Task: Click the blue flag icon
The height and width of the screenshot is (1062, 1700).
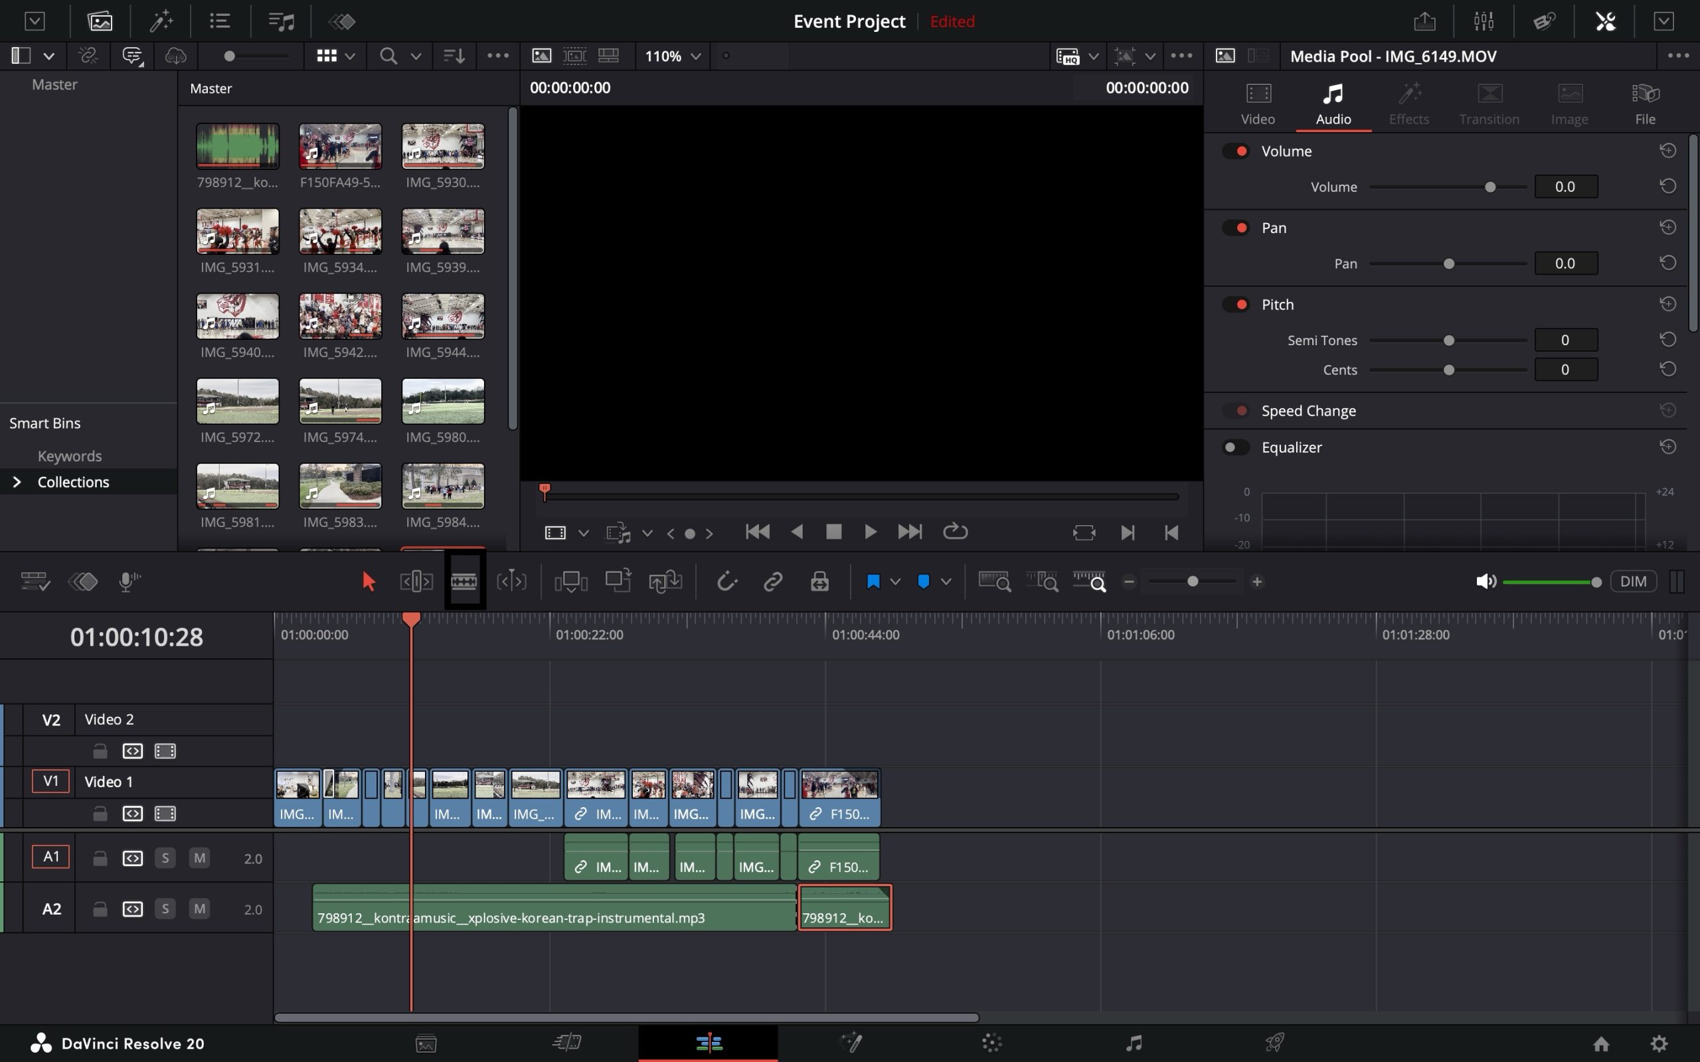Action: coord(873,581)
